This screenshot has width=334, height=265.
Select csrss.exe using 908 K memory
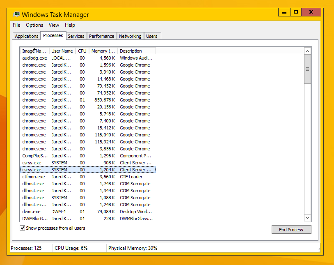88,163
